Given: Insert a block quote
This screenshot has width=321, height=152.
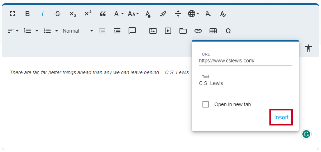Looking at the screenshot, I should point(103,14).
